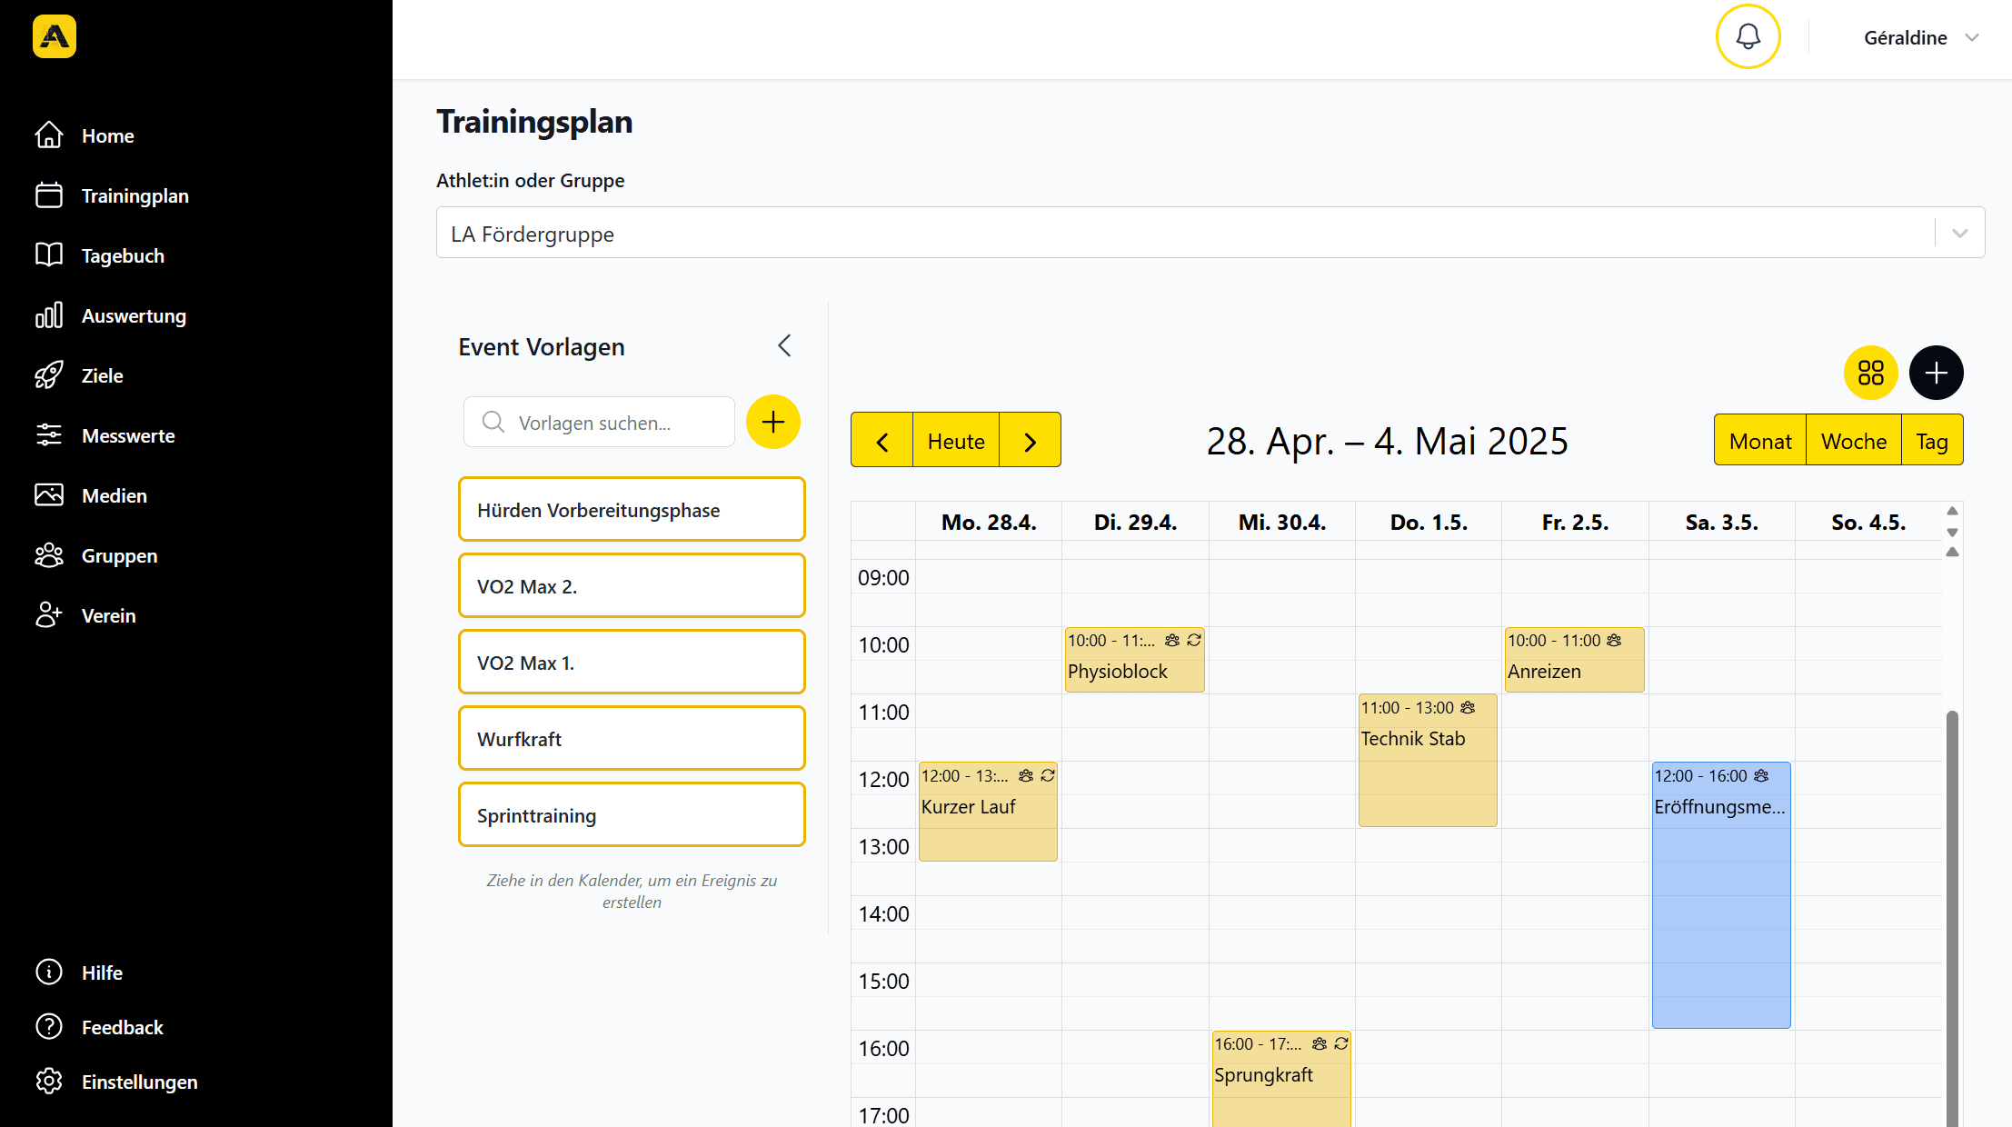Click the LA Fördergruppe combo box
2012x1127 pixels.
(x=1210, y=233)
